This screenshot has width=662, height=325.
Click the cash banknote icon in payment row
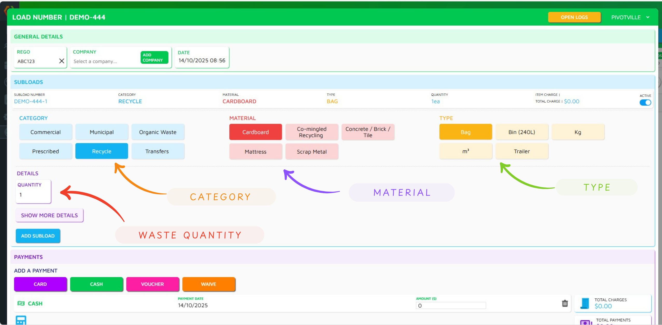21,303
